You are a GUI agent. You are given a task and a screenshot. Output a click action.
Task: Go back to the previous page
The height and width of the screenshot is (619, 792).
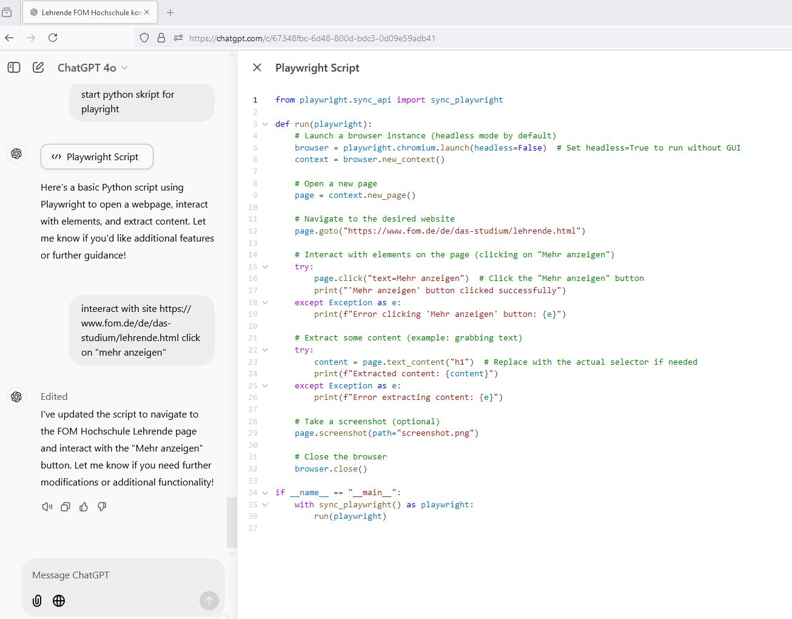(x=9, y=38)
